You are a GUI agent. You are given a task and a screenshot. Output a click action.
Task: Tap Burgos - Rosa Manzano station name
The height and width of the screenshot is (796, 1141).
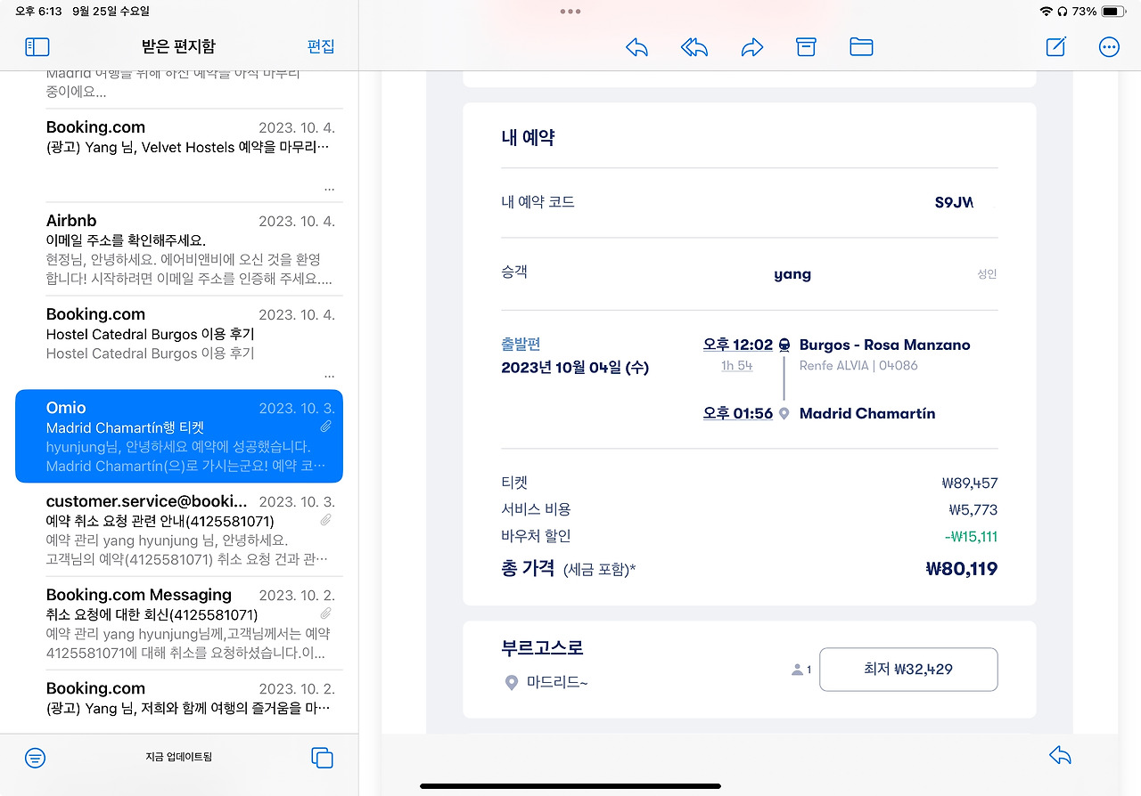pos(885,345)
